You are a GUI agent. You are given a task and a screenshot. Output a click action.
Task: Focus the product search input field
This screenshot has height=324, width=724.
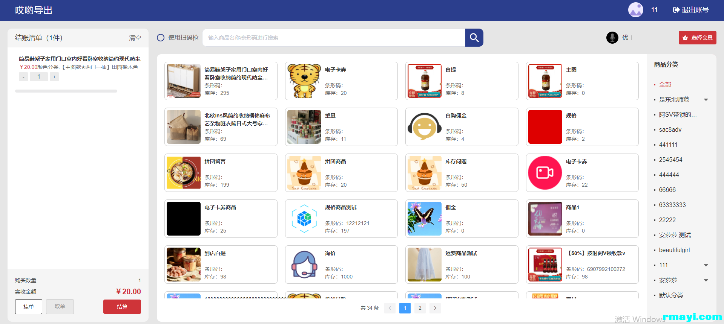click(x=334, y=38)
